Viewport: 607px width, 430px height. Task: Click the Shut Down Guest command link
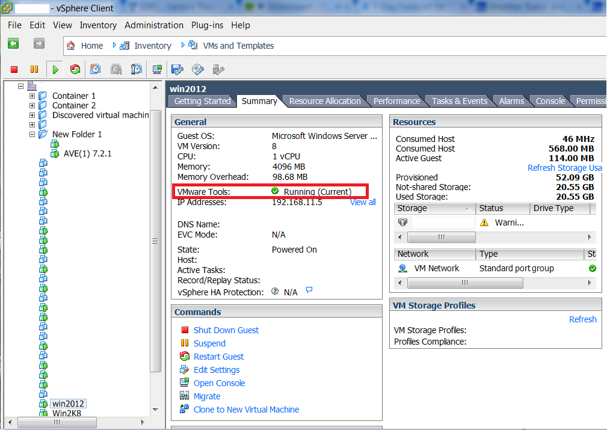point(226,330)
